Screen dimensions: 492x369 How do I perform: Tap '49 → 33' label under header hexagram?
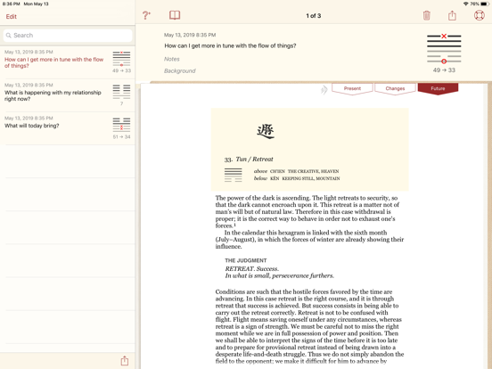pyautogui.click(x=444, y=70)
